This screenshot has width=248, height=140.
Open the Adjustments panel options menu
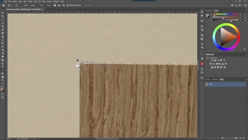246,54
